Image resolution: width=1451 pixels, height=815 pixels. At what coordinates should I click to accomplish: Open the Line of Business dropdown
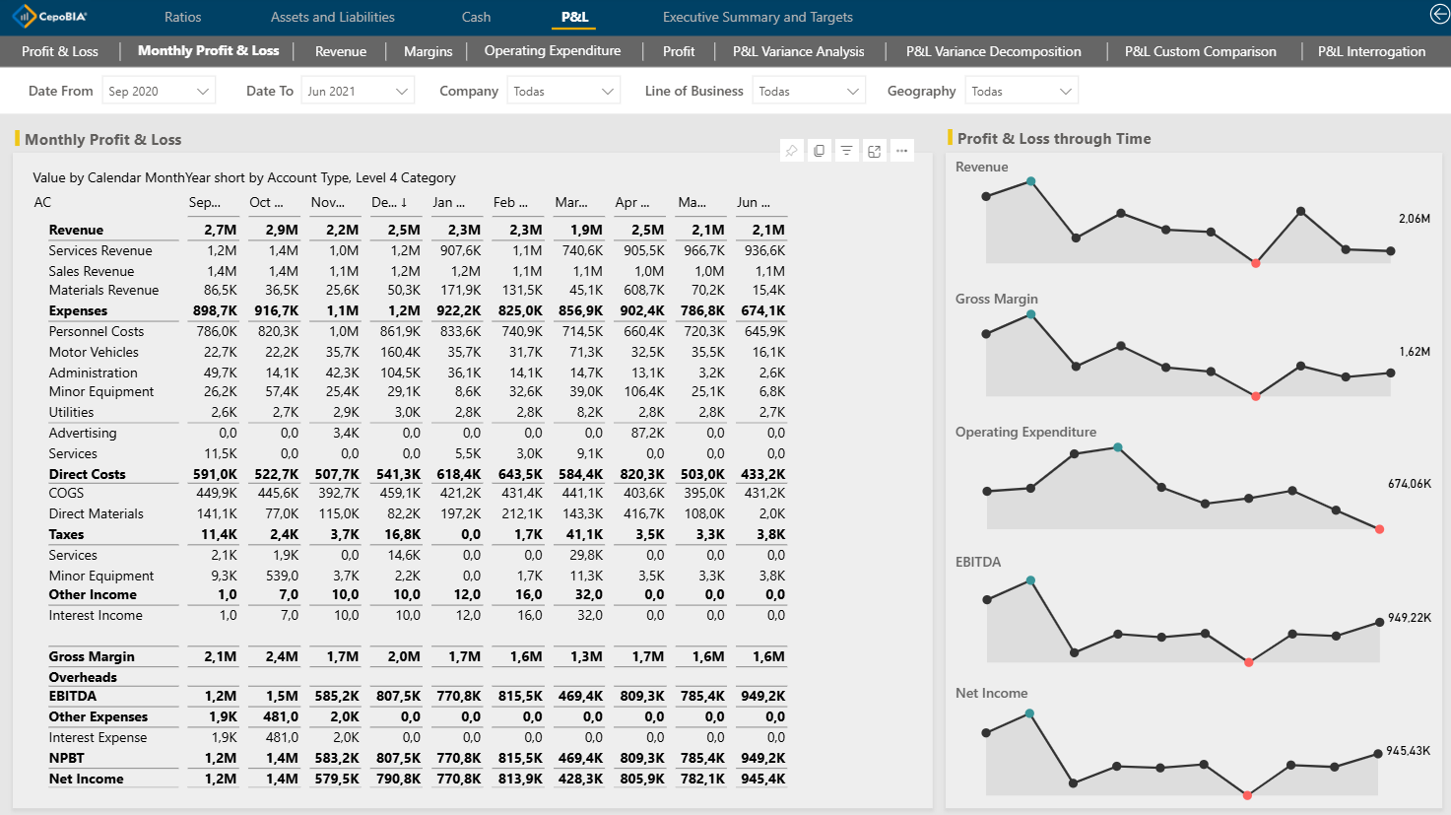[x=852, y=92]
